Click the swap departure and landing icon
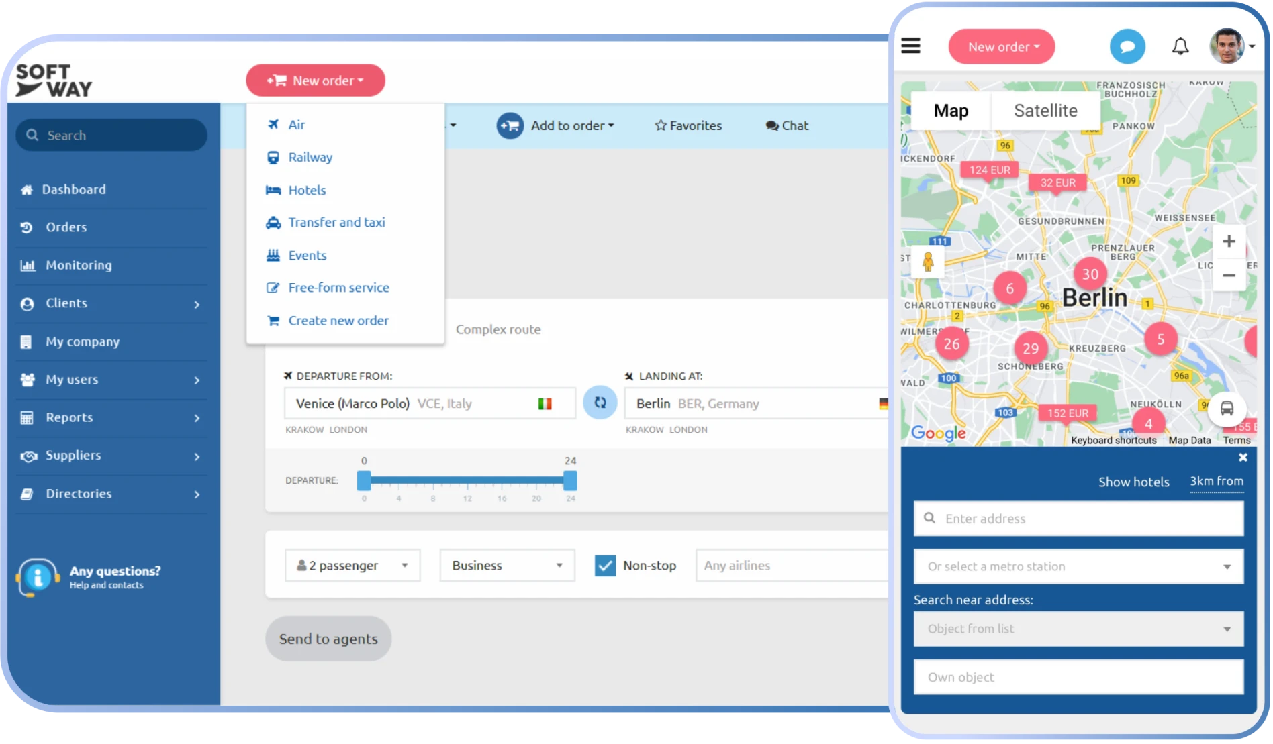This screenshot has width=1273, height=744. [x=600, y=403]
